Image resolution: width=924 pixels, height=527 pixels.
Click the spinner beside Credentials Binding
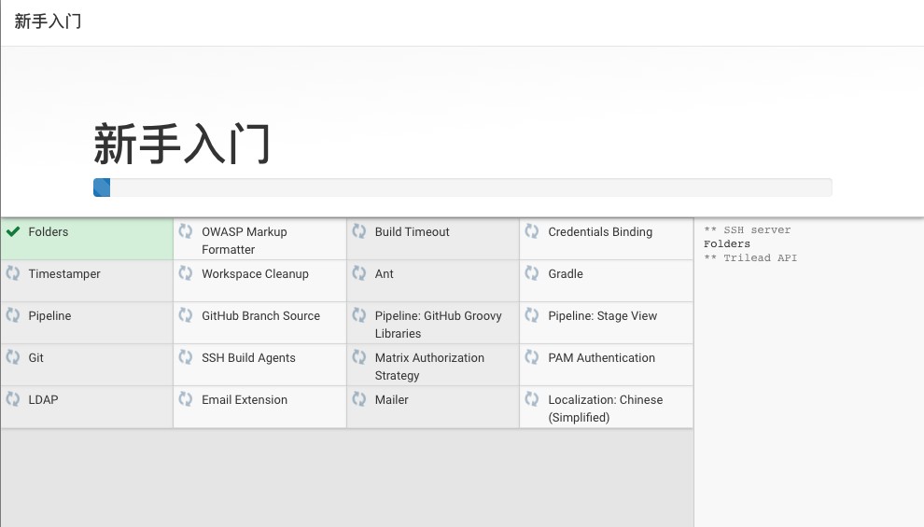532,231
